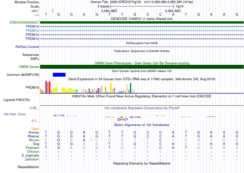244x173 pixels.
Task: Open the RefSeq Curated track label
Action: [27, 47]
